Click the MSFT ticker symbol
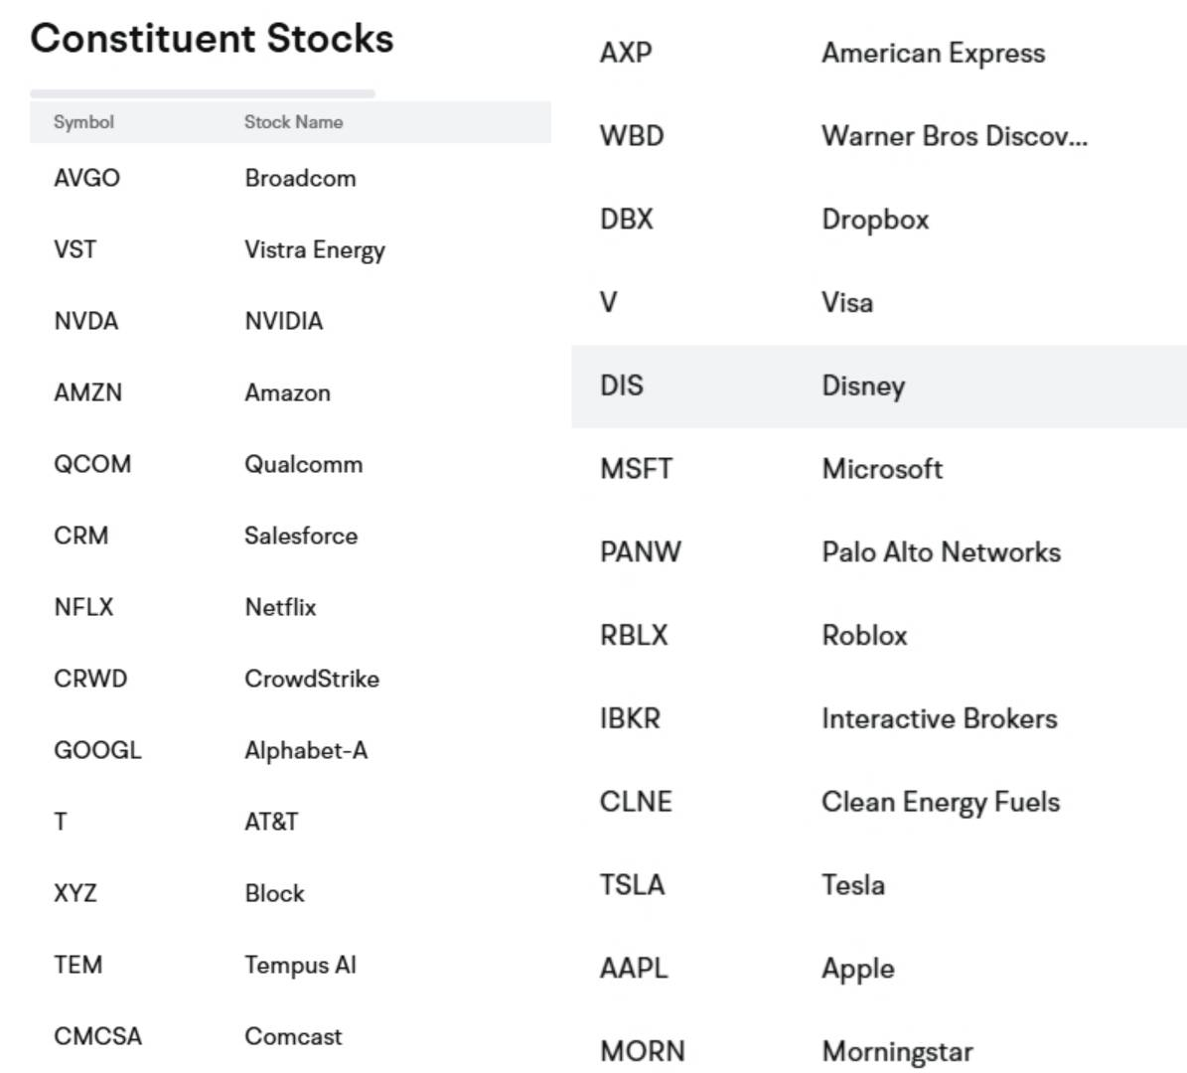The width and height of the screenshot is (1187, 1073). 636,469
